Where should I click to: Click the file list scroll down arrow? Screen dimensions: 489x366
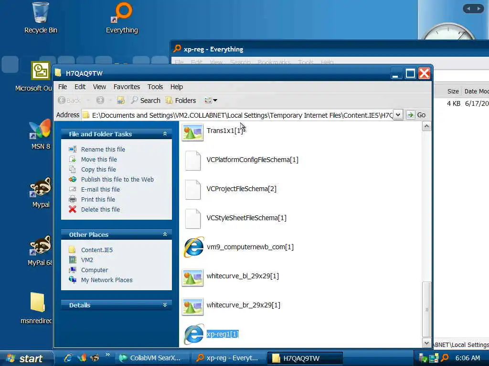[x=426, y=343]
